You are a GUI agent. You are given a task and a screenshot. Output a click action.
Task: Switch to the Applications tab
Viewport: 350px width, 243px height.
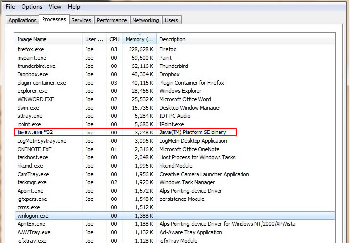[22, 20]
